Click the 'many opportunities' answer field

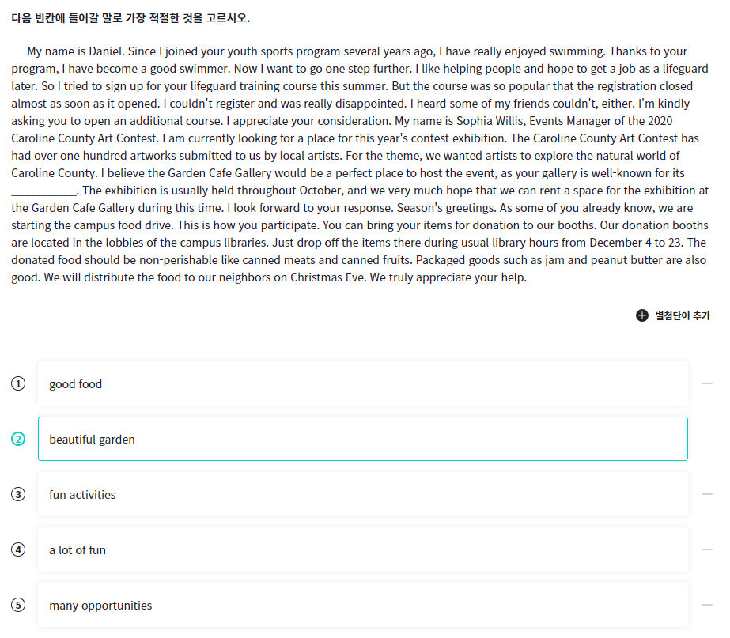tap(363, 605)
